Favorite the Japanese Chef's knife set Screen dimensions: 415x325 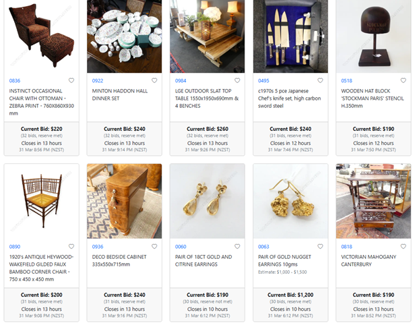tap(320, 80)
